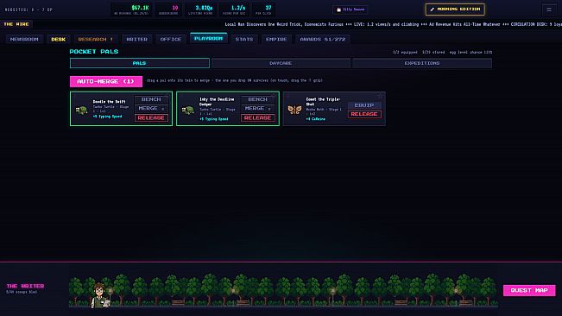Select the Pals sub-tab
Viewport: 562px width, 316px height.
coord(140,63)
